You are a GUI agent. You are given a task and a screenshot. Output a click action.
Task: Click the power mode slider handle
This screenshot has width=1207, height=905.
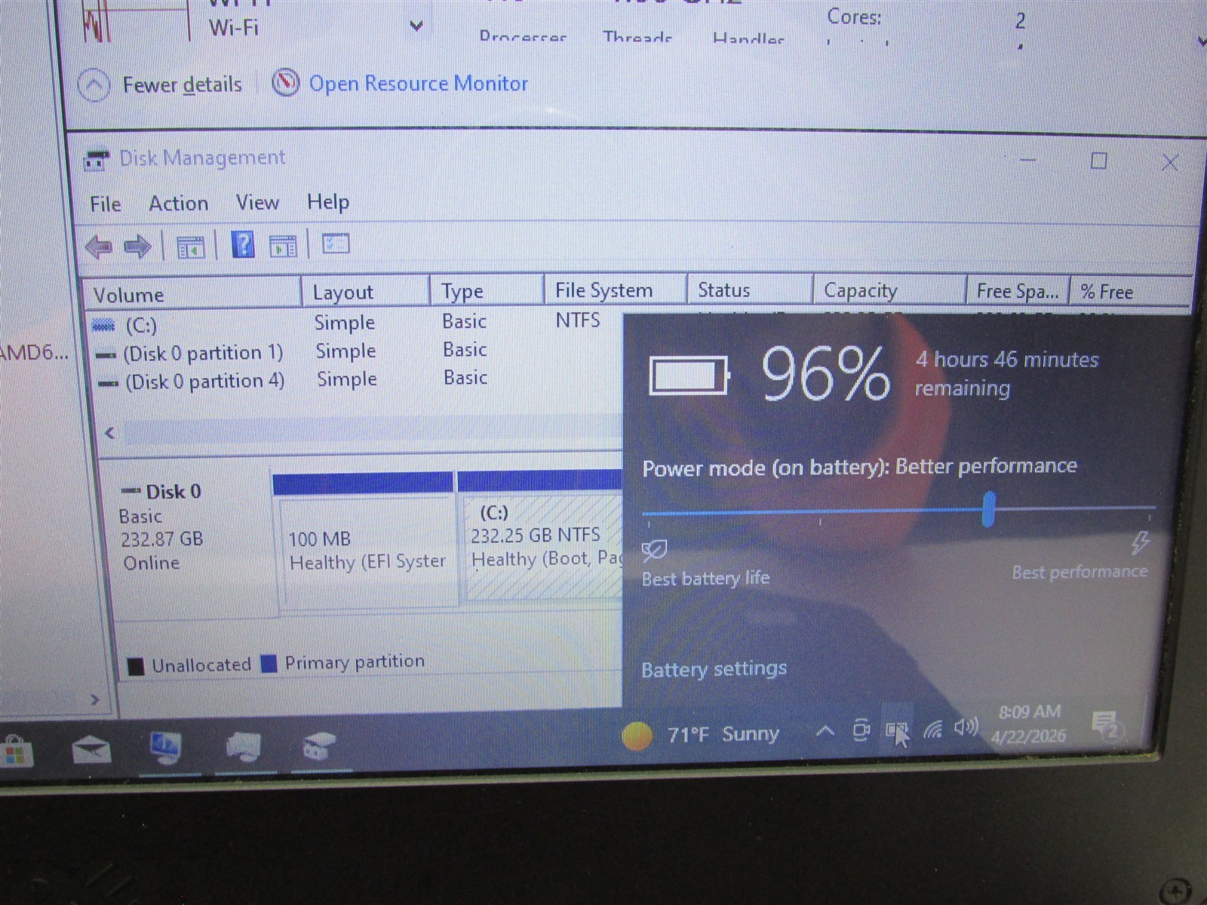pyautogui.click(x=989, y=509)
